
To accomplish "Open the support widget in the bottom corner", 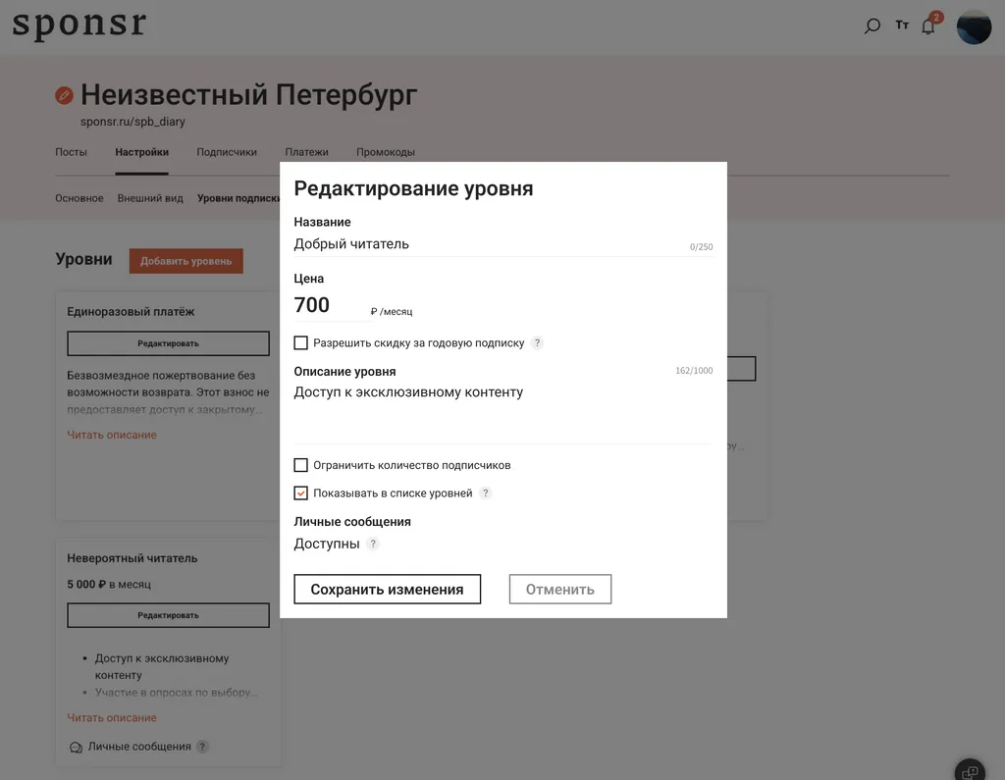I will coord(969,770).
